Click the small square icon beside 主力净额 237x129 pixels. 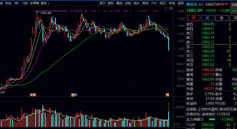(x=203, y=119)
